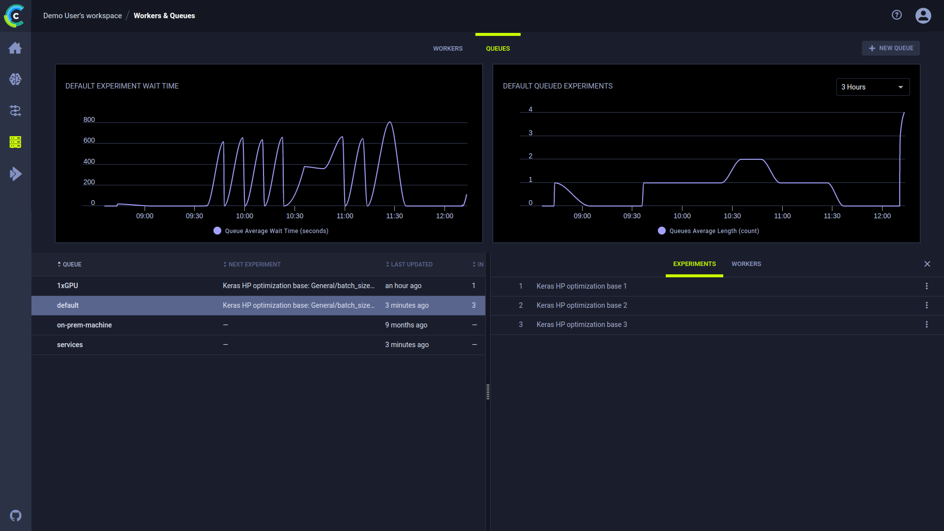Viewport: 944px width, 531px height.
Task: Open the 3 Hours time range dropdown
Action: [873, 87]
